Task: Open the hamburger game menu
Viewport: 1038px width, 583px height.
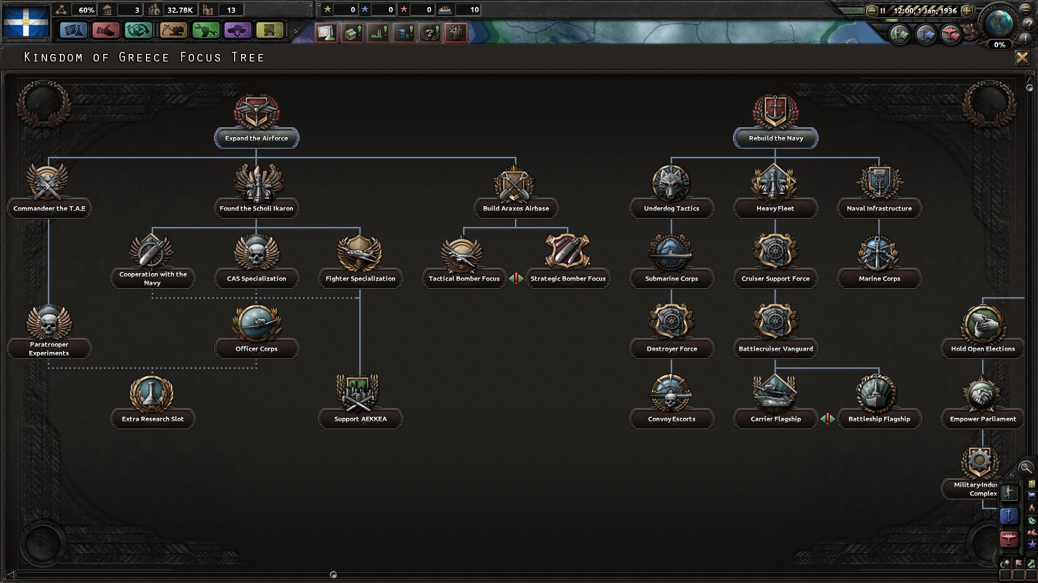Action: (1026, 9)
